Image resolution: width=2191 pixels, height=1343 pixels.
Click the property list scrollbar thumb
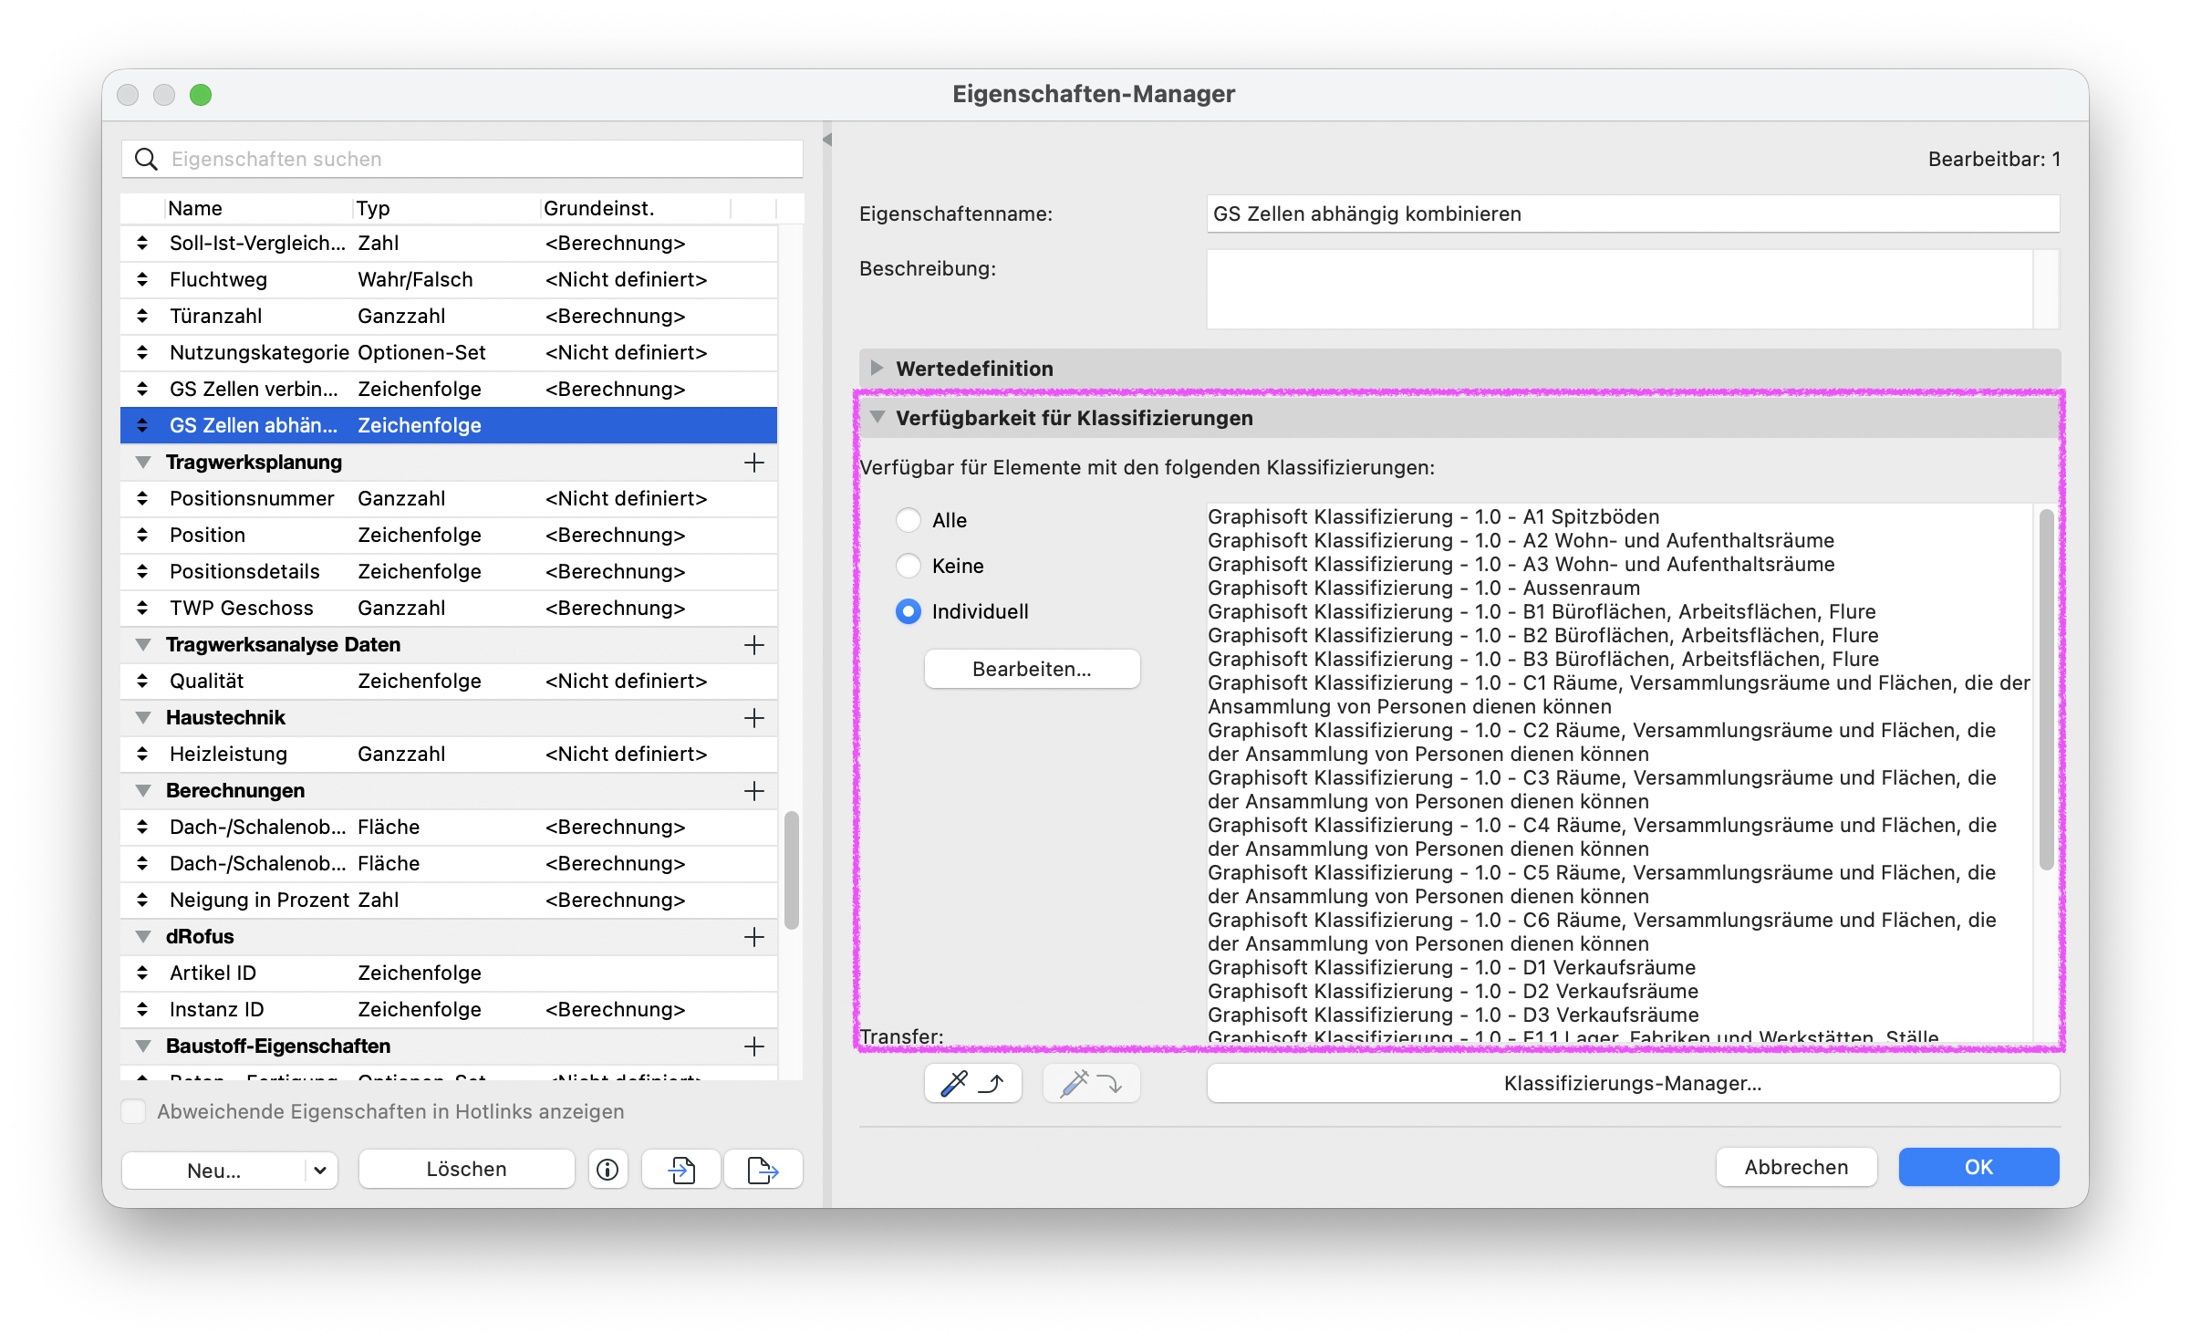(x=792, y=869)
